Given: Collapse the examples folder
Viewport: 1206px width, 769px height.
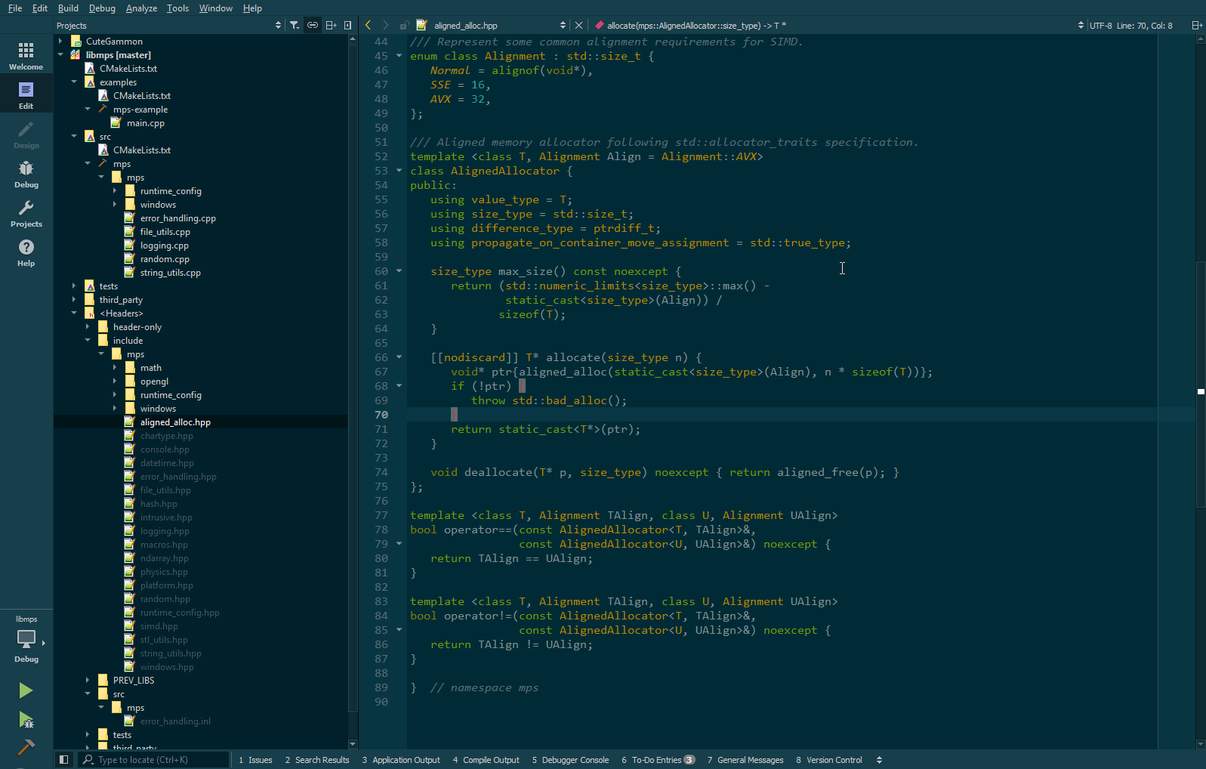Looking at the screenshot, I should click(x=74, y=82).
